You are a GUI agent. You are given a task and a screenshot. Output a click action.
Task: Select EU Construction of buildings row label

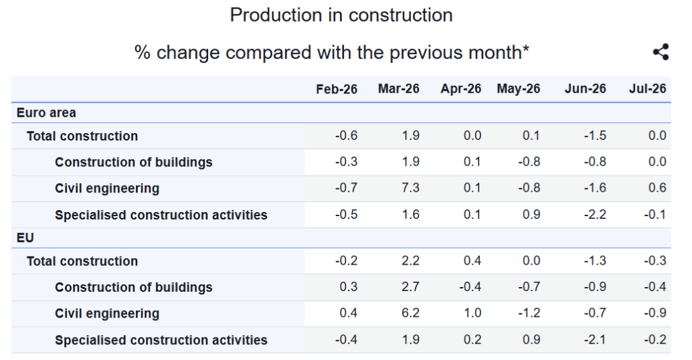pos(134,287)
